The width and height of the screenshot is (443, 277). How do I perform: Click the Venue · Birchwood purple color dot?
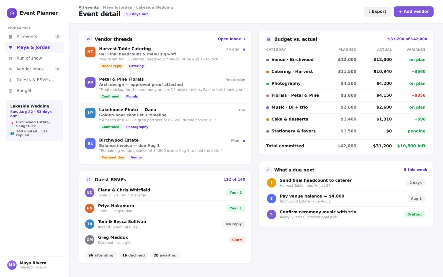(267, 60)
